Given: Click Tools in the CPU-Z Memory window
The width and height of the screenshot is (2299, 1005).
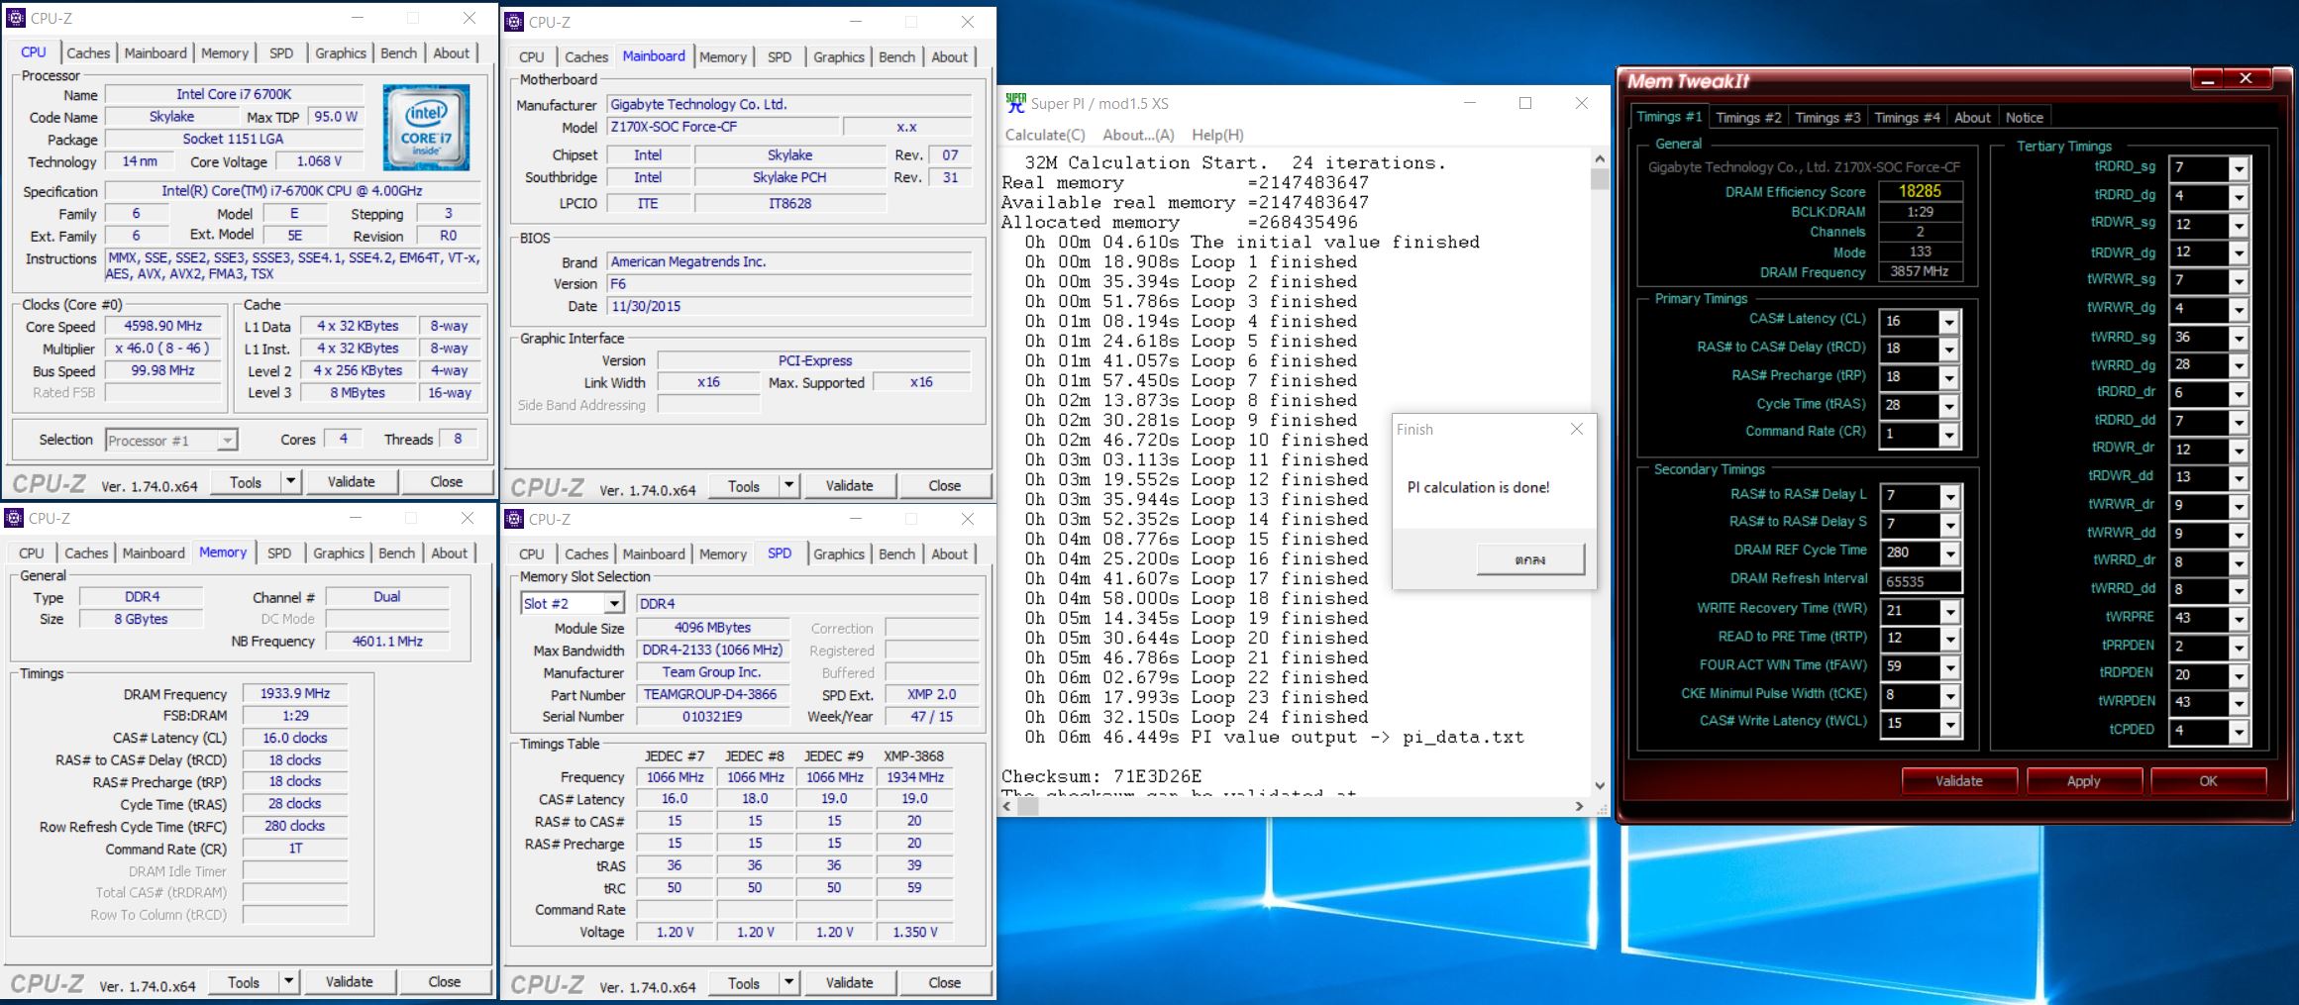Looking at the screenshot, I should click(x=244, y=982).
